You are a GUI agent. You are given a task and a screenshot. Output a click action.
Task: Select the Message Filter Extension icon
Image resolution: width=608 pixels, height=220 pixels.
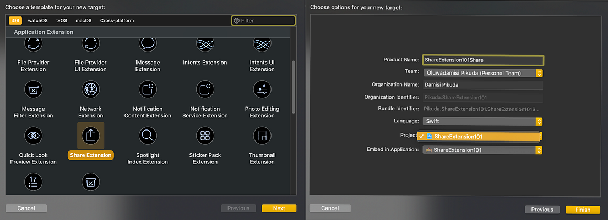pyautogui.click(x=34, y=89)
